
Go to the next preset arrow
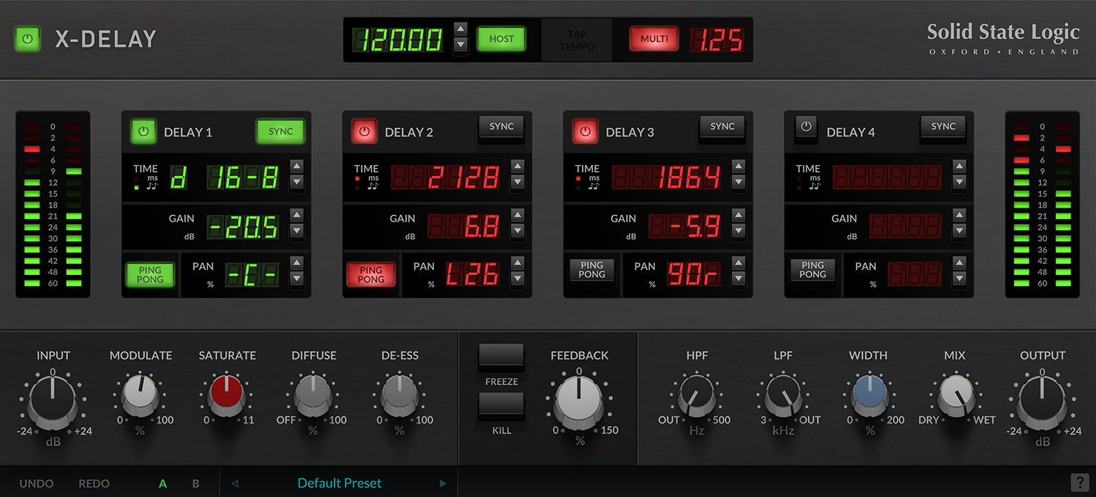point(443,483)
